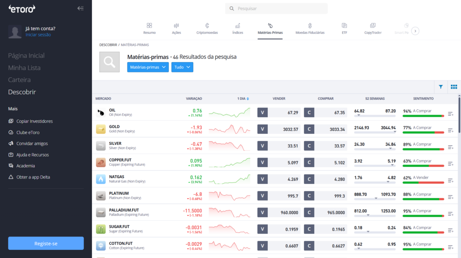Switch to grid view icon

click(454, 87)
